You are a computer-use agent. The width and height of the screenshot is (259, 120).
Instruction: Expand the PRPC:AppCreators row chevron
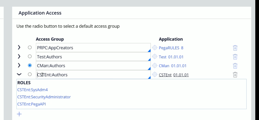click(19, 48)
